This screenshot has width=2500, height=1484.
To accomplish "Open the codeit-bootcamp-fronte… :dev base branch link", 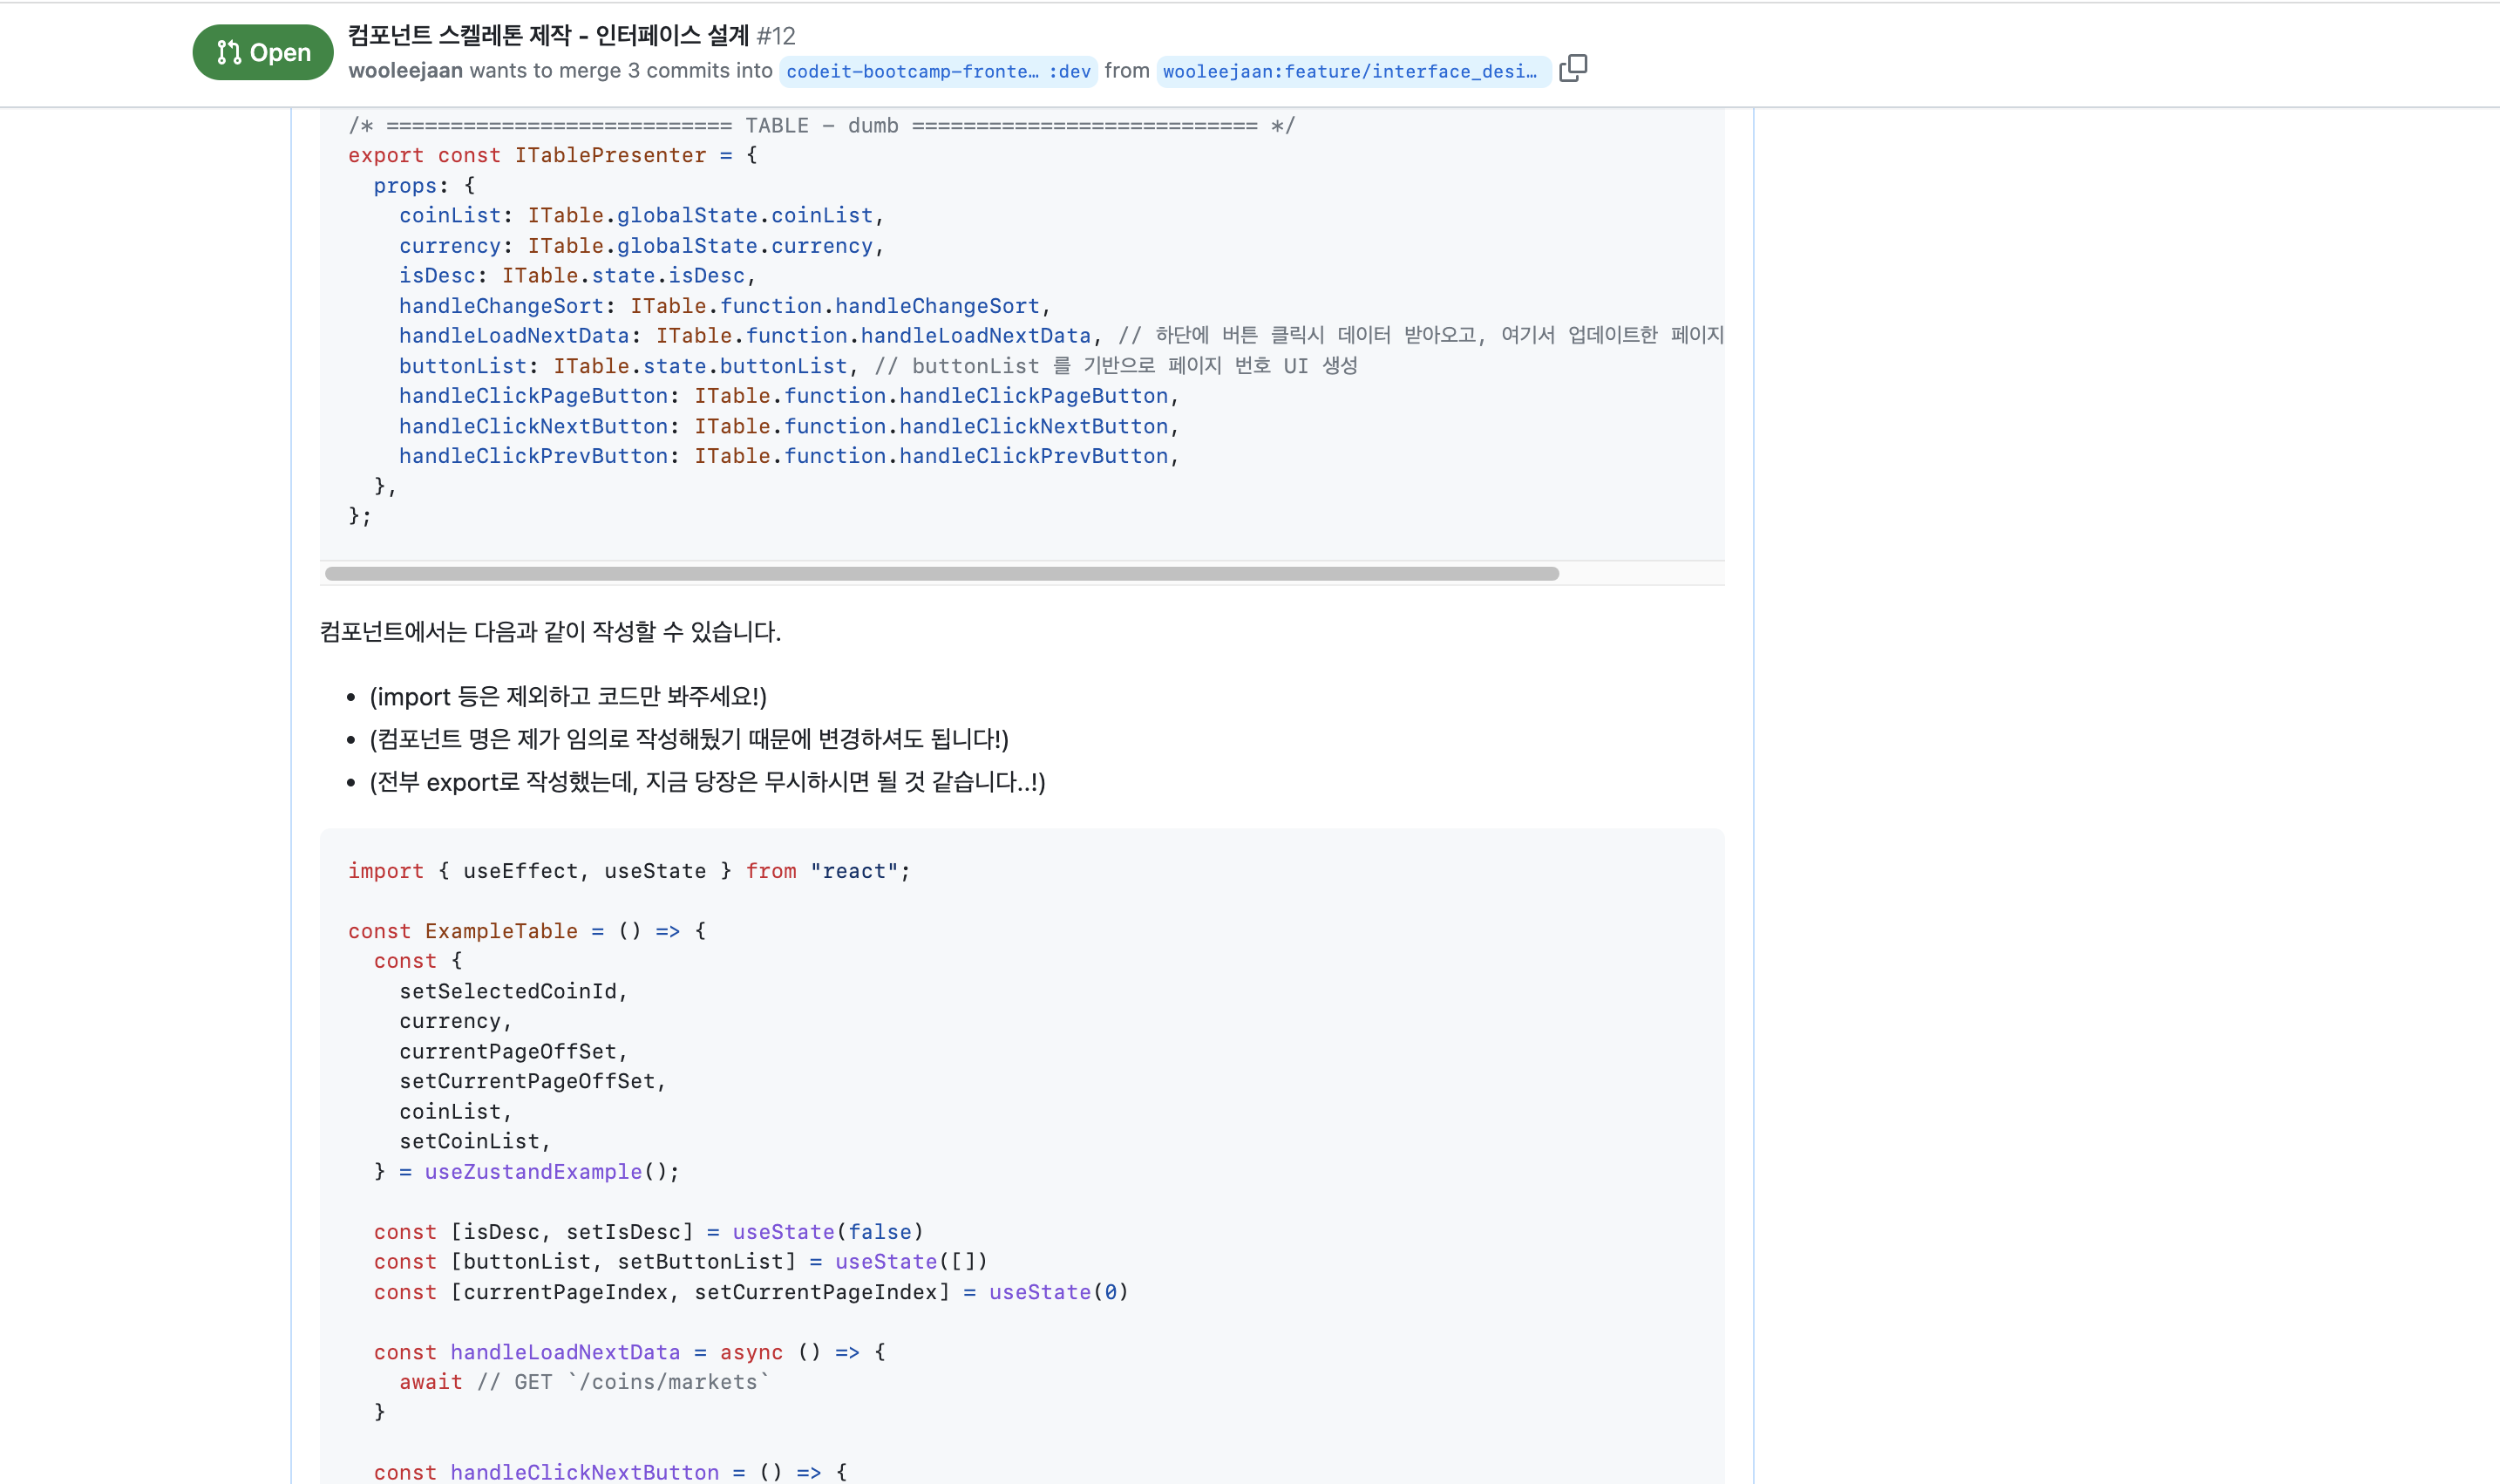I will click(x=936, y=72).
